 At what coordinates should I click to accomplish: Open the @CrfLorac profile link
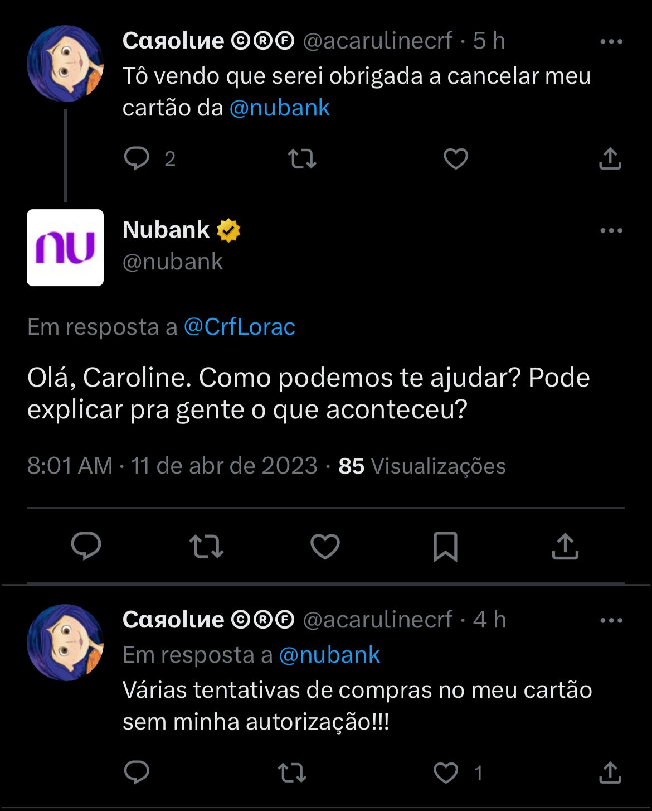(x=240, y=327)
